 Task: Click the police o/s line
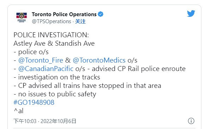point(31,52)
